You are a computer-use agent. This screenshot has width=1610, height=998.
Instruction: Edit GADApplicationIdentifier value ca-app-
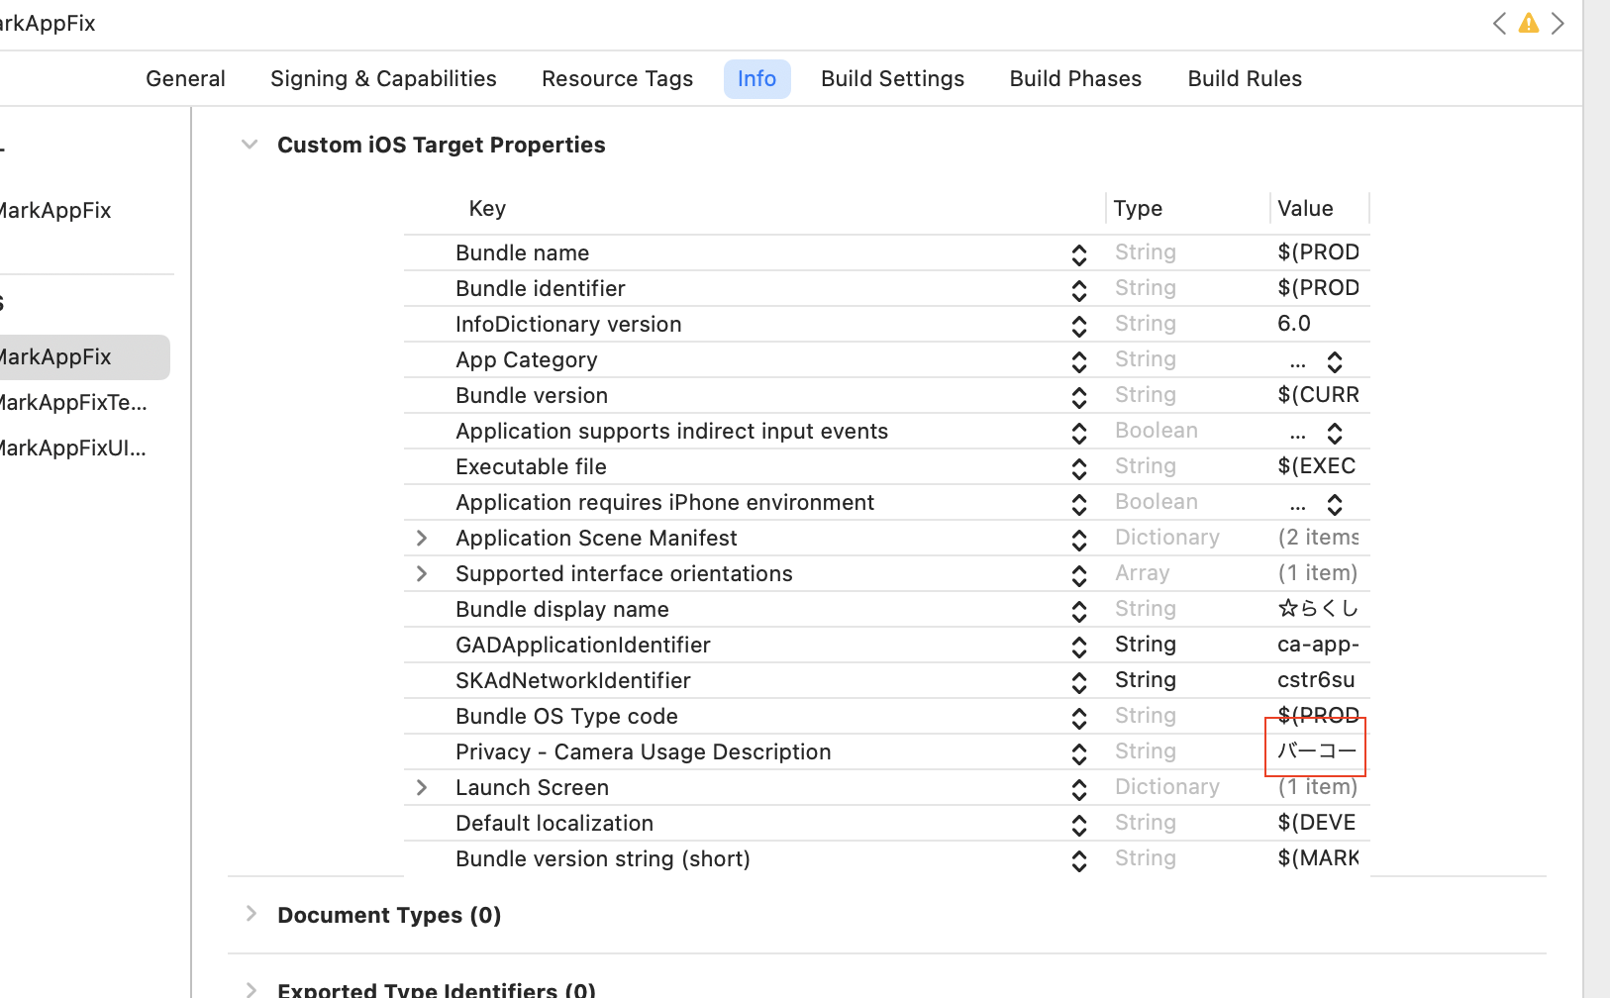pyautogui.click(x=1318, y=645)
